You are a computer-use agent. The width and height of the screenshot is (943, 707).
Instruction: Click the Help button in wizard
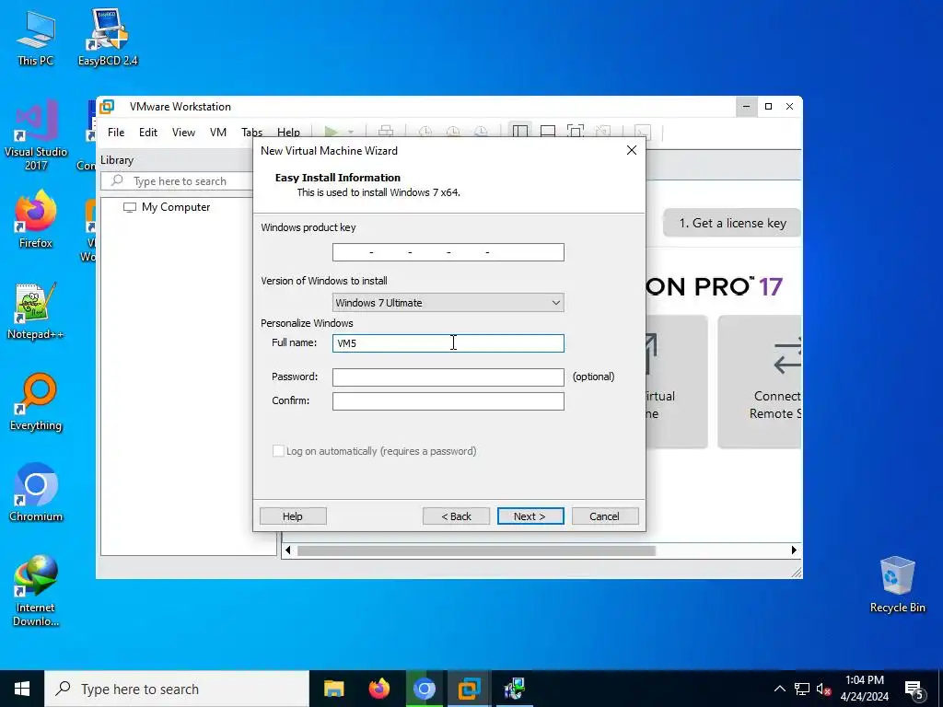[293, 516]
